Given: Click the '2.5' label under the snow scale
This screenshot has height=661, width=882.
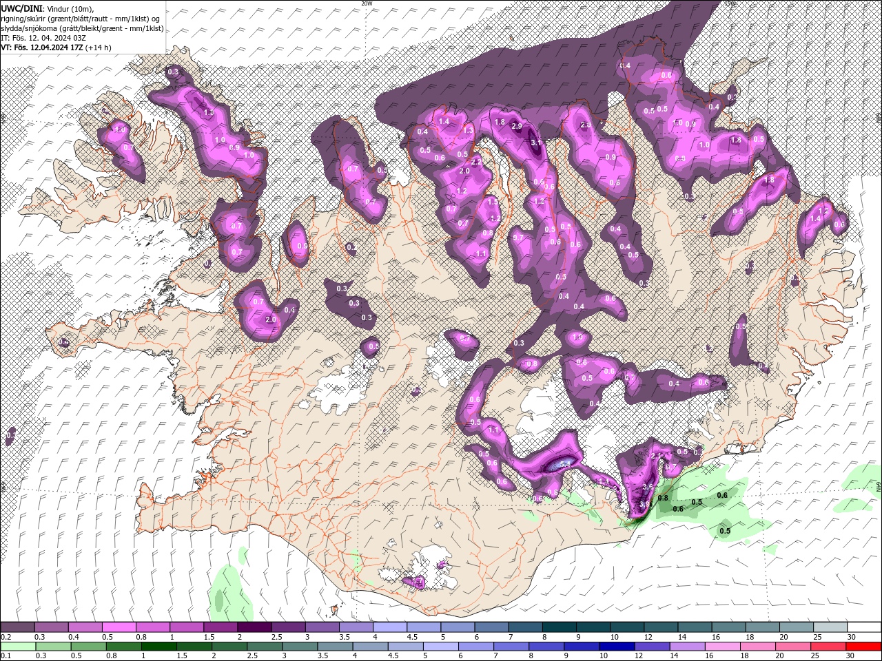Looking at the screenshot, I should 276,637.
